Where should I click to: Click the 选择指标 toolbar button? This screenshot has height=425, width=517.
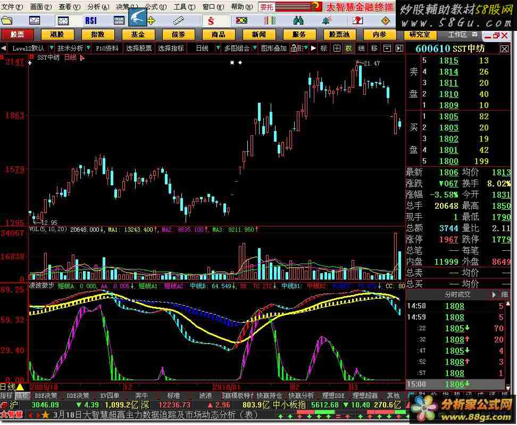[170, 48]
